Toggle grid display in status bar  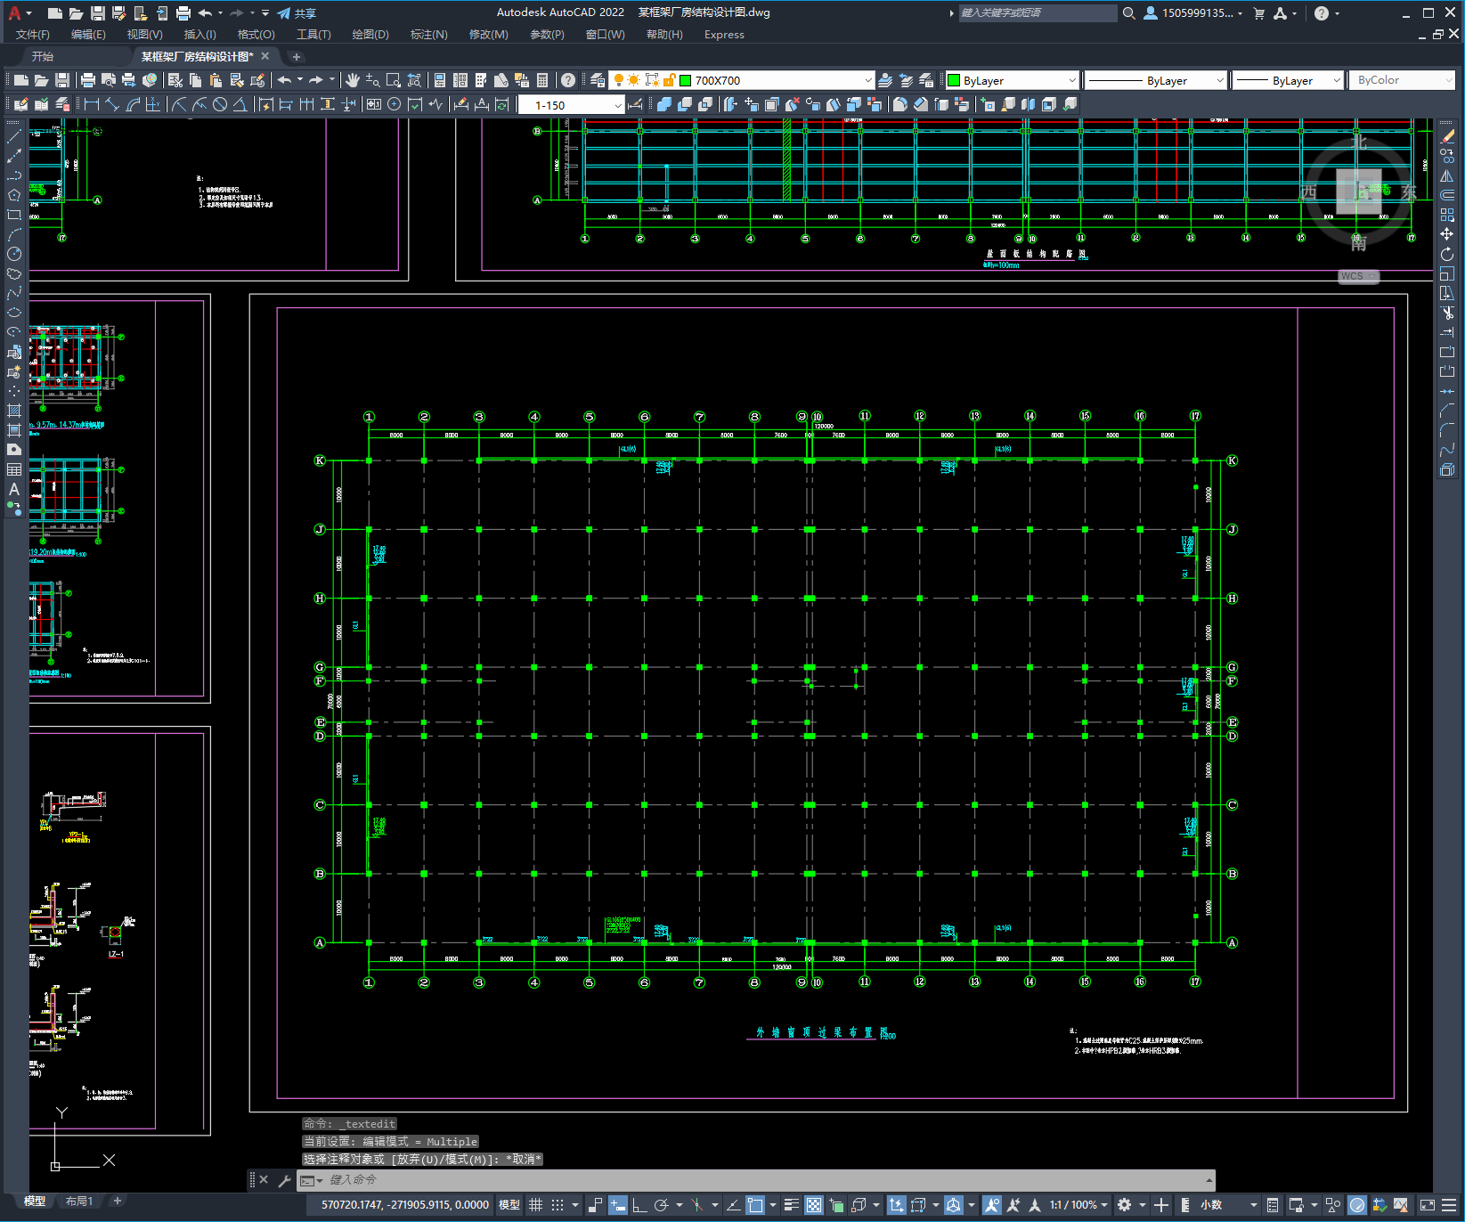pyautogui.click(x=535, y=1205)
